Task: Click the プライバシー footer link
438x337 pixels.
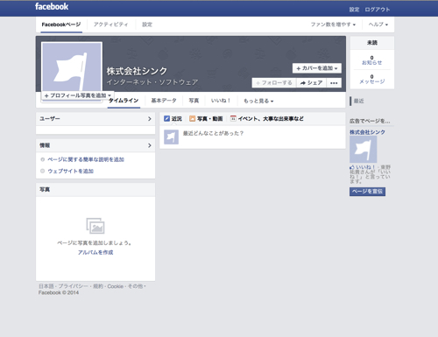Action: [73, 286]
